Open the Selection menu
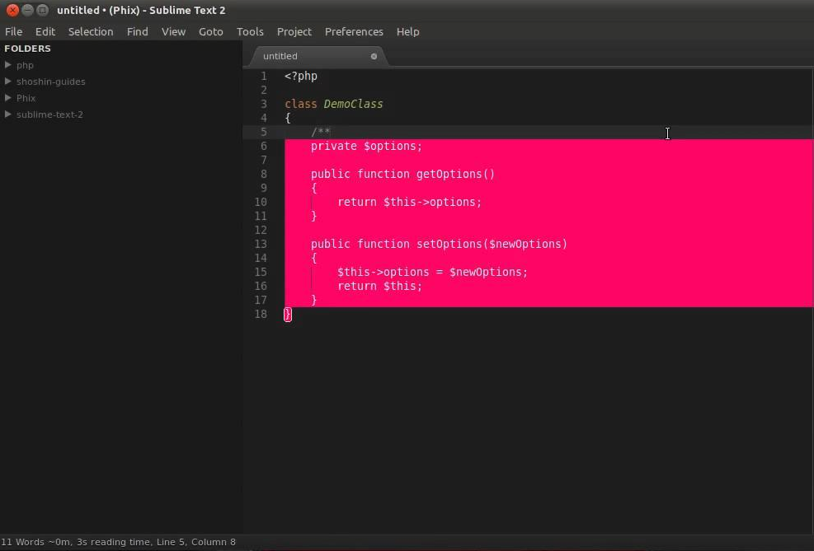814x551 pixels. (x=91, y=31)
